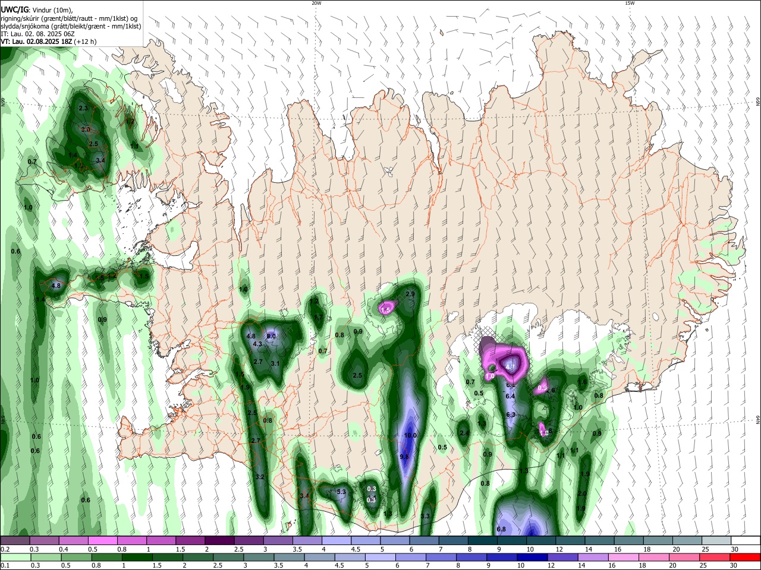
Task: Select the 'VT: Lau. 02.08.2025 18Z (+12 h)' line
Action: click(x=49, y=42)
